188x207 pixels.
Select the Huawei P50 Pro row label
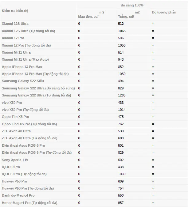(x=14, y=181)
